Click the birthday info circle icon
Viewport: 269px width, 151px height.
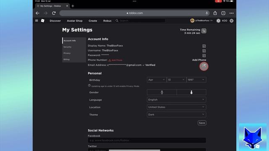(89, 86)
